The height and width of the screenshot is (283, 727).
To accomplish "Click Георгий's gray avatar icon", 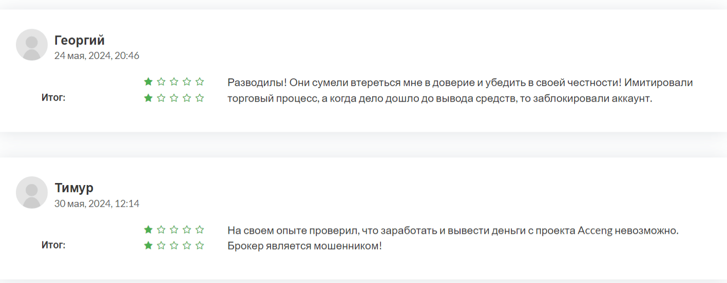I will [32, 45].
